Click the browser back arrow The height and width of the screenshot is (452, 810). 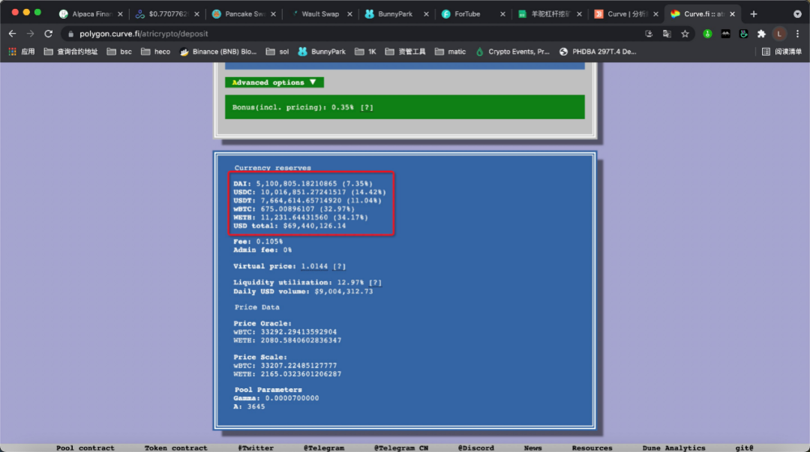click(12, 34)
